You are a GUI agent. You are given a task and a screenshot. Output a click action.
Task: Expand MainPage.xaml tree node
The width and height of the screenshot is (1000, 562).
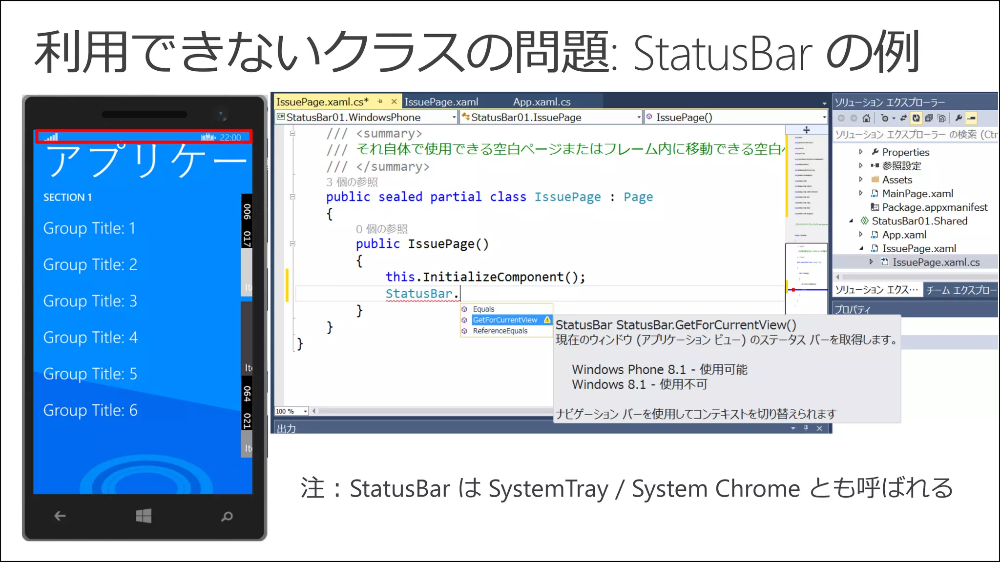click(861, 193)
